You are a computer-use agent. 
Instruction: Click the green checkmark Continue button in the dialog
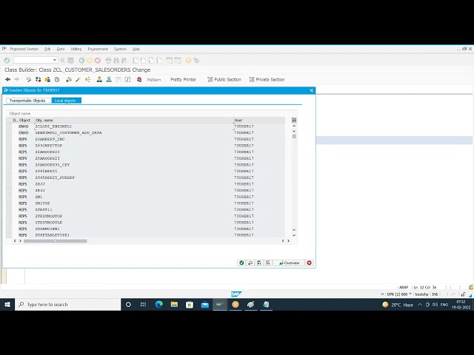click(241, 263)
